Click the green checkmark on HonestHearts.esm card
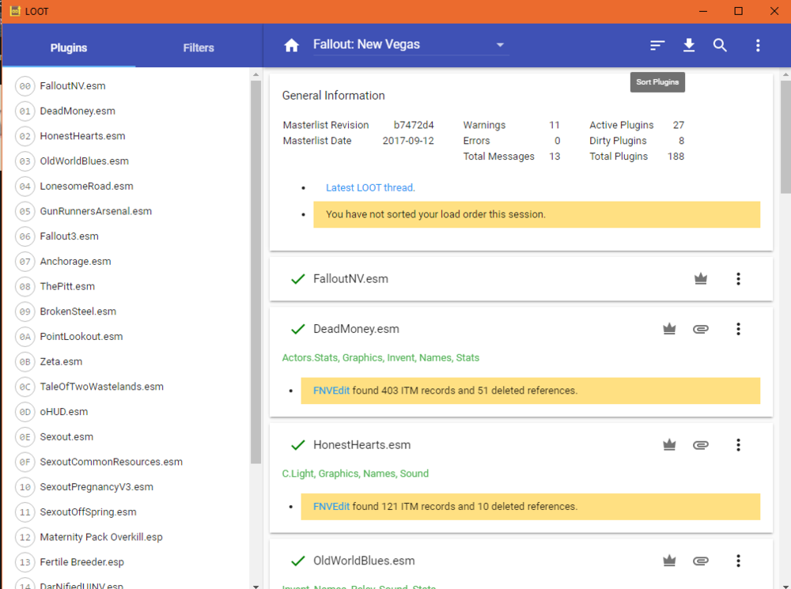The image size is (791, 589). 298,445
